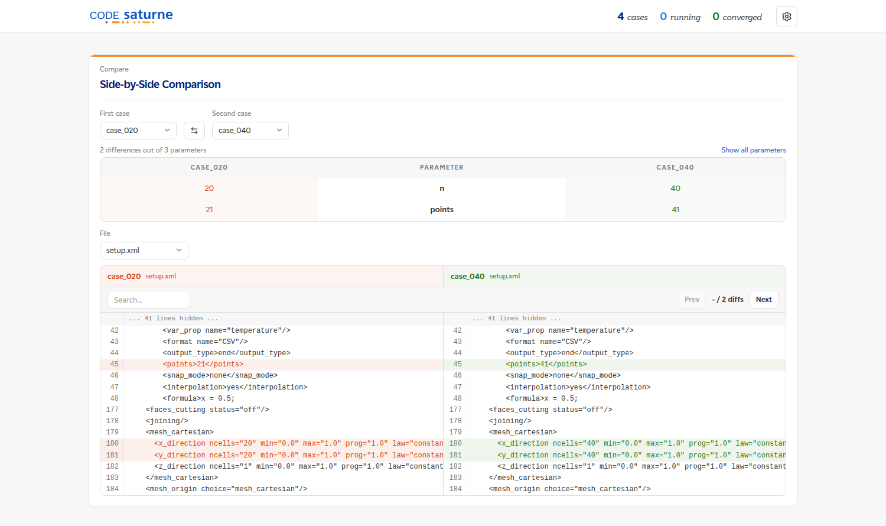
Task: Click left z_direction ncells="1" line
Action: (x=272, y=466)
